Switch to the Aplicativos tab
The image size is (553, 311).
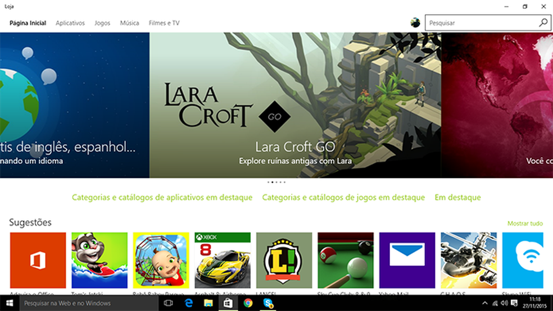click(x=70, y=23)
